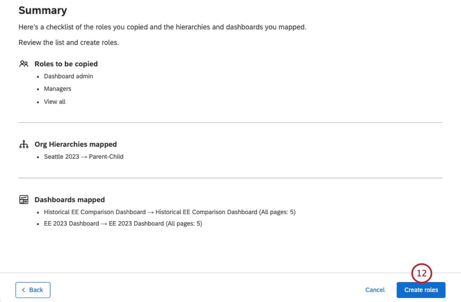Click the Roles to be copied heading

pyautogui.click(x=66, y=64)
